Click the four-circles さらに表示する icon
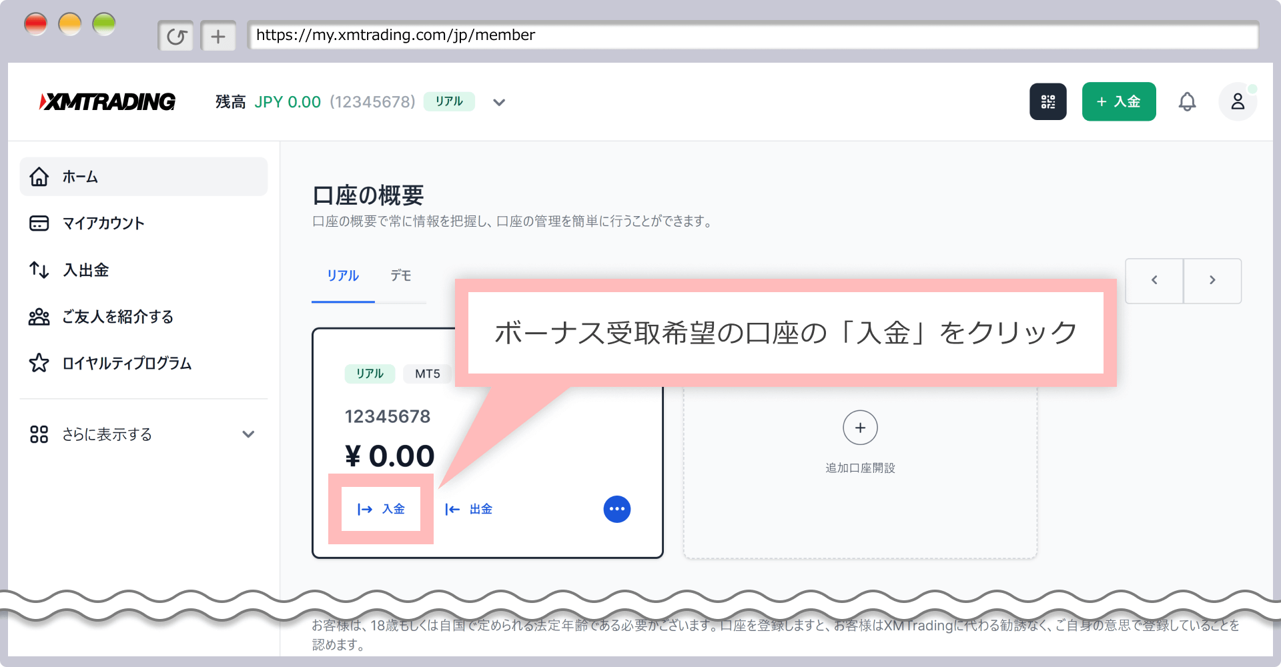The width and height of the screenshot is (1281, 667). click(x=39, y=434)
